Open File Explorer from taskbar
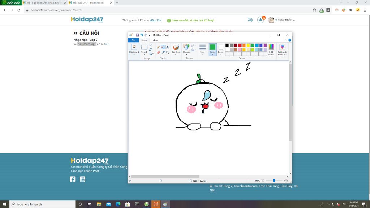Screen dimensions: 370x208 point(99,204)
